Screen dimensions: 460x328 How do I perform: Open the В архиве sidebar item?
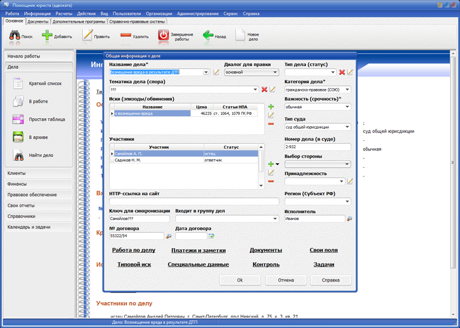tap(38, 137)
